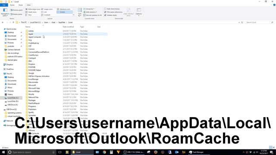Open the Sort by dropdown
The width and height of the screenshot is (276, 155).
pos(80,12)
